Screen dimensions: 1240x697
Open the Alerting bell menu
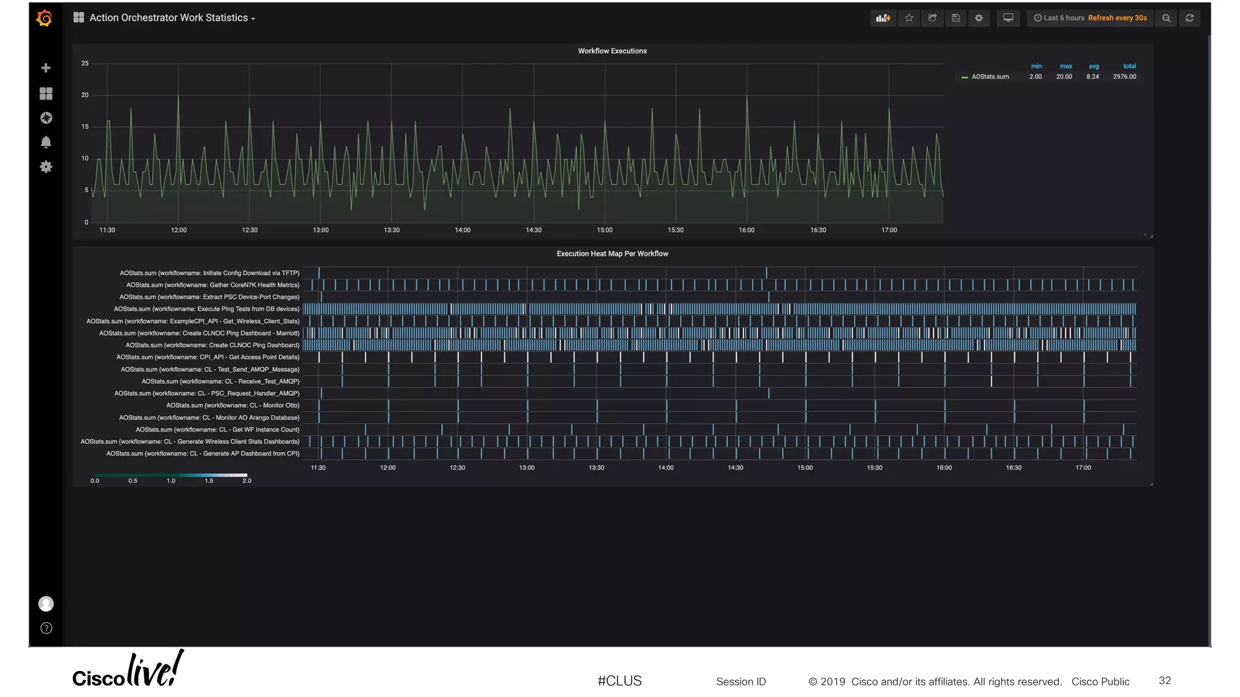tap(46, 142)
